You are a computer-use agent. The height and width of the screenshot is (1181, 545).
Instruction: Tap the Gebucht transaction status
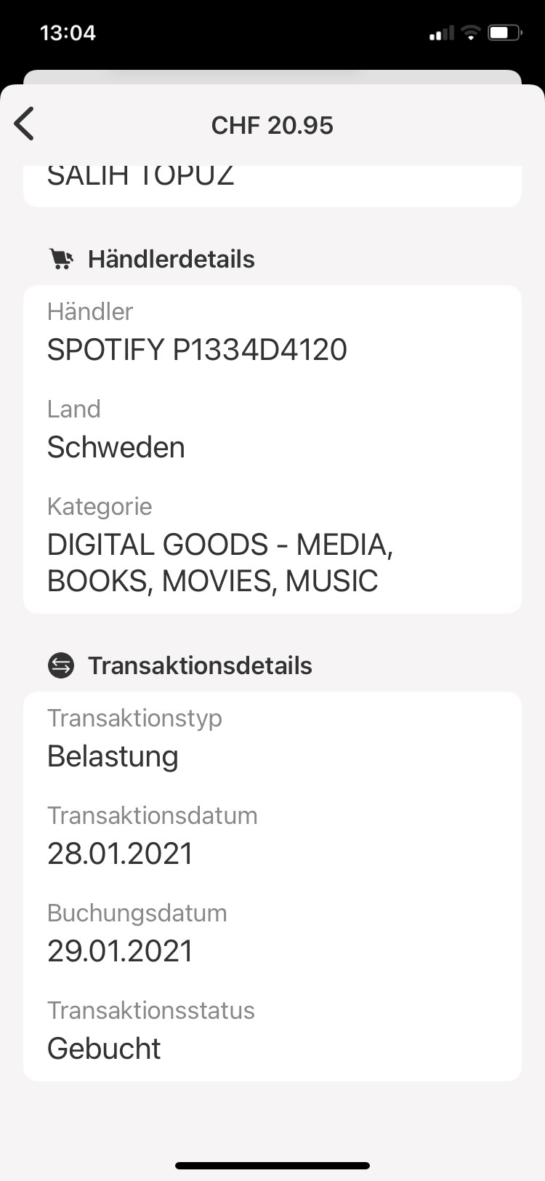[104, 1049]
